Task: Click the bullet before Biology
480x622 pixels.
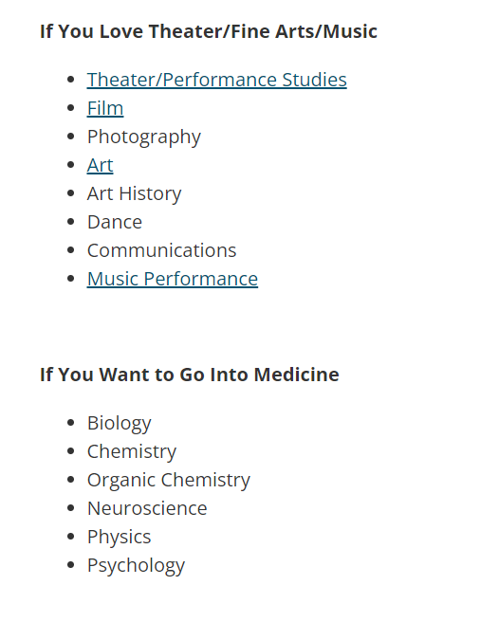Action: 71,423
